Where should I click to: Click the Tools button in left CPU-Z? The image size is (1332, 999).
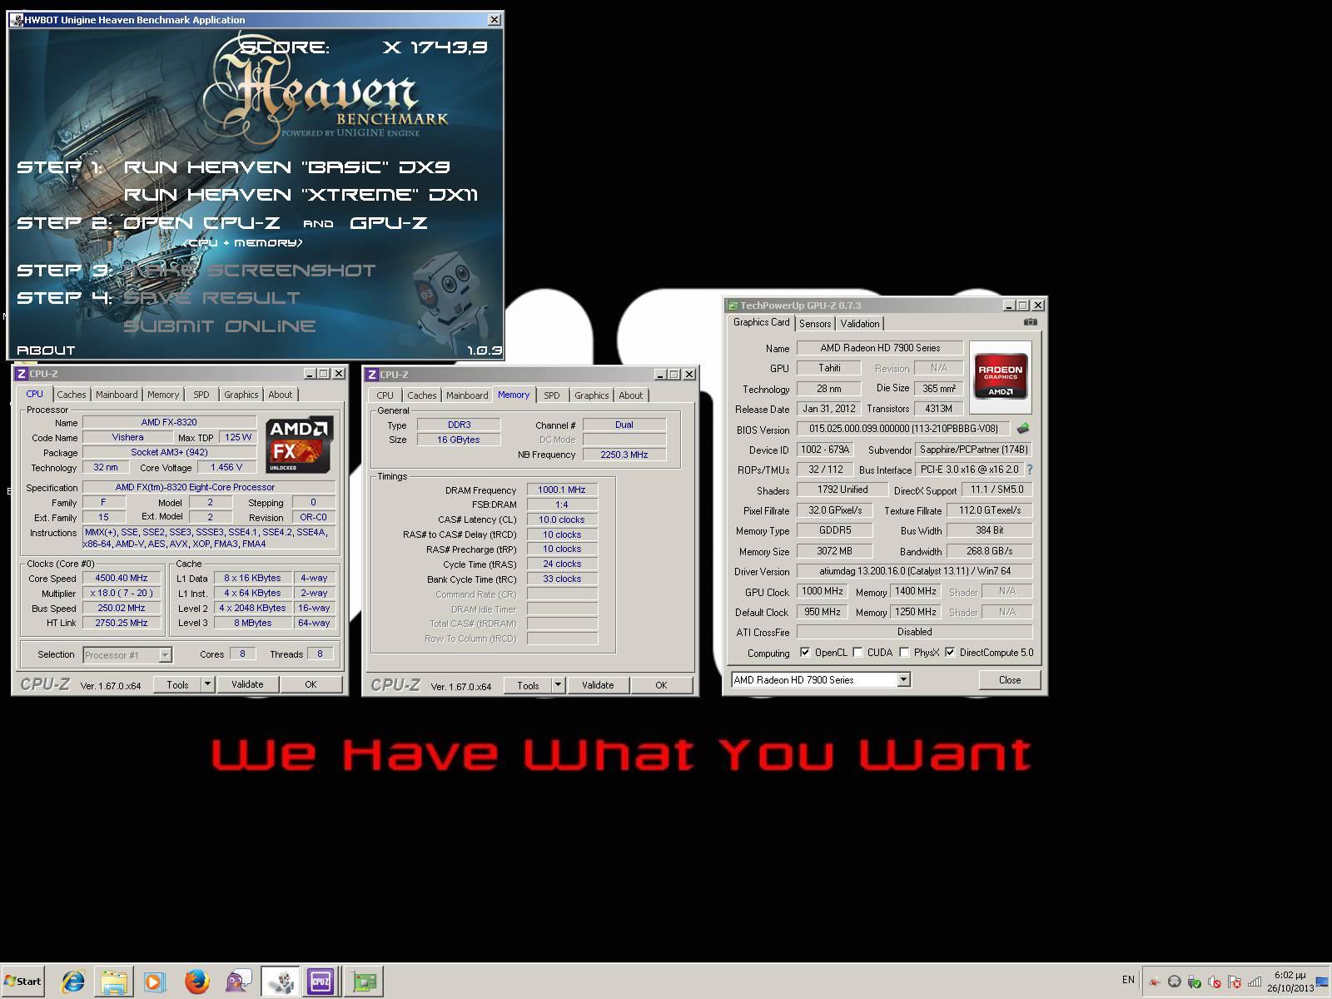tap(178, 684)
